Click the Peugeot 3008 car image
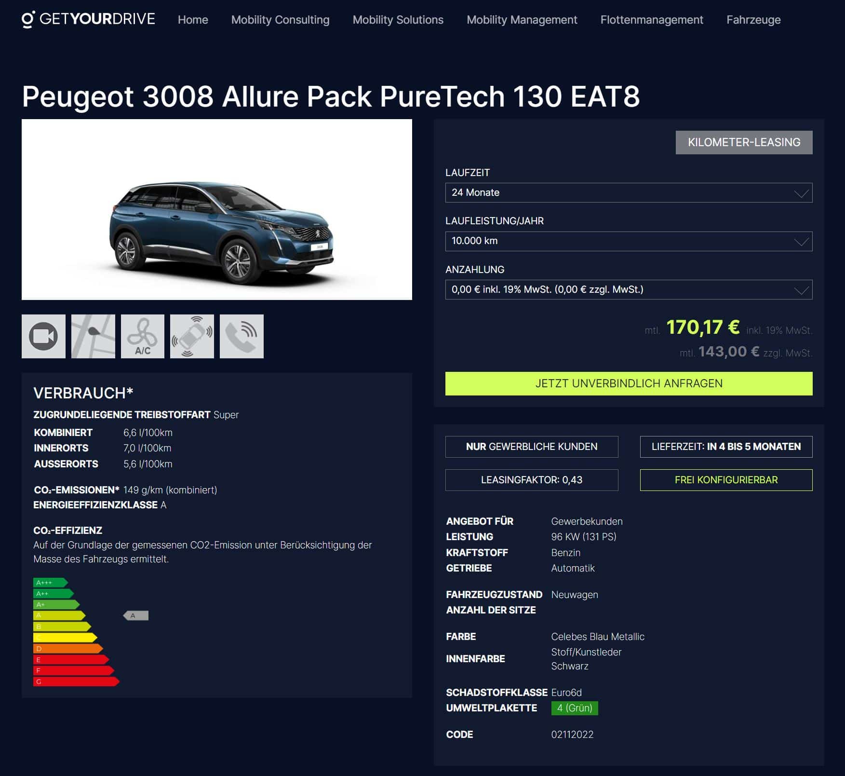This screenshot has width=845, height=776. [217, 209]
